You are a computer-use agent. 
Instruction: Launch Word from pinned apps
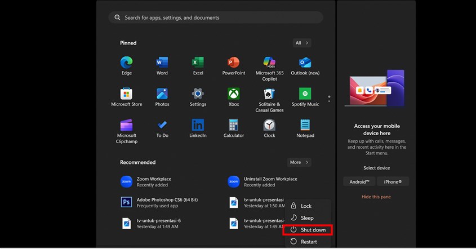click(x=162, y=66)
